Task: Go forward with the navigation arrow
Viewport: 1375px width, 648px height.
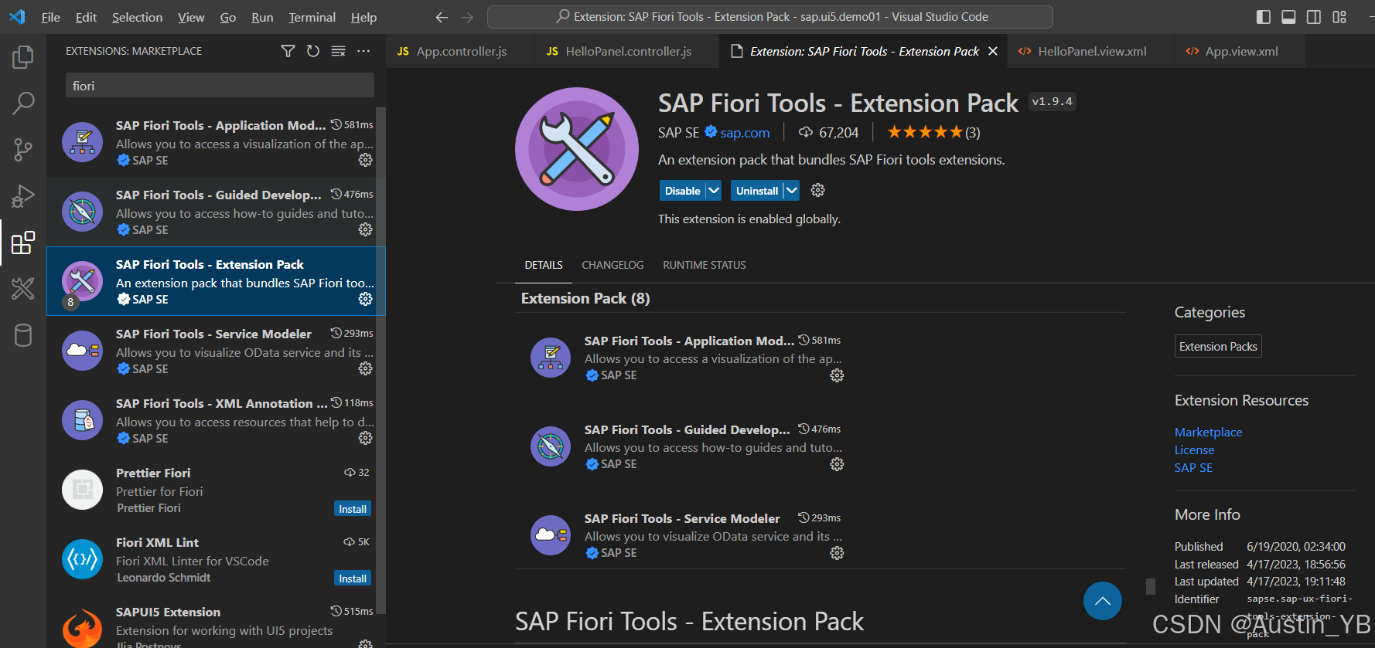Action: [467, 17]
